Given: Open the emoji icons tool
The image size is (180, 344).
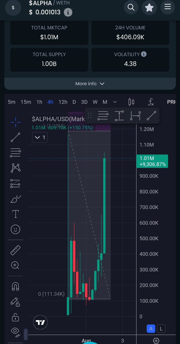Looking at the screenshot, I should pyautogui.click(x=15, y=229).
